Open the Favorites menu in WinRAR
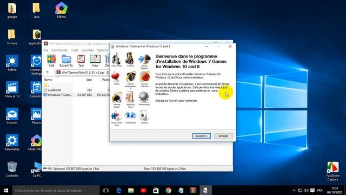Viewport: 346px width, 195px height. (88, 50)
